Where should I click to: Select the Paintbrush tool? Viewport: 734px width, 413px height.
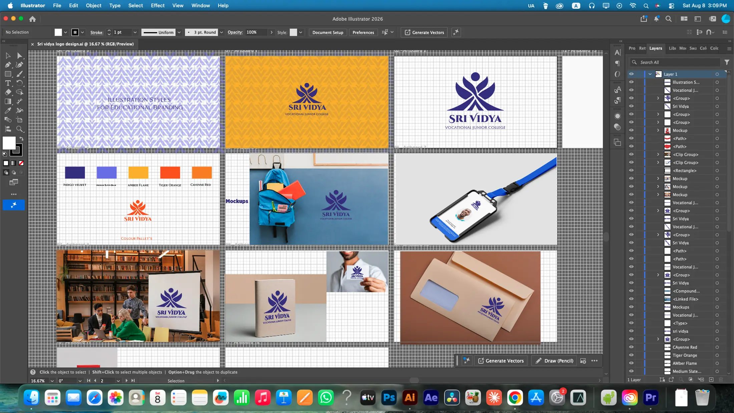coord(19,74)
